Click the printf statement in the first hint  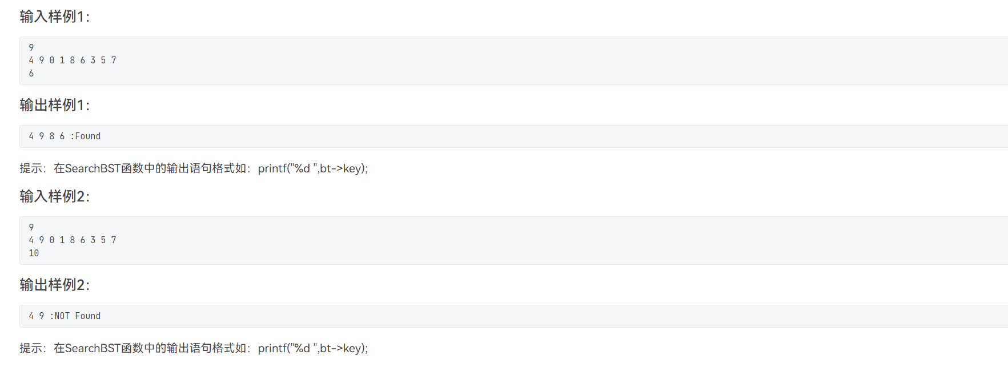tap(312, 168)
